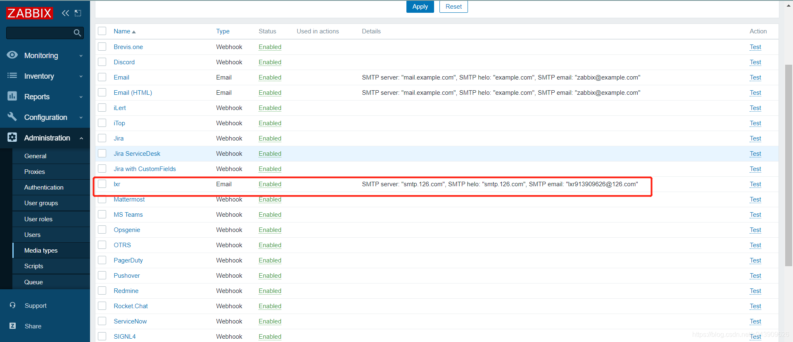Click the Name column sort arrow
793x342 pixels.
[x=134, y=32]
